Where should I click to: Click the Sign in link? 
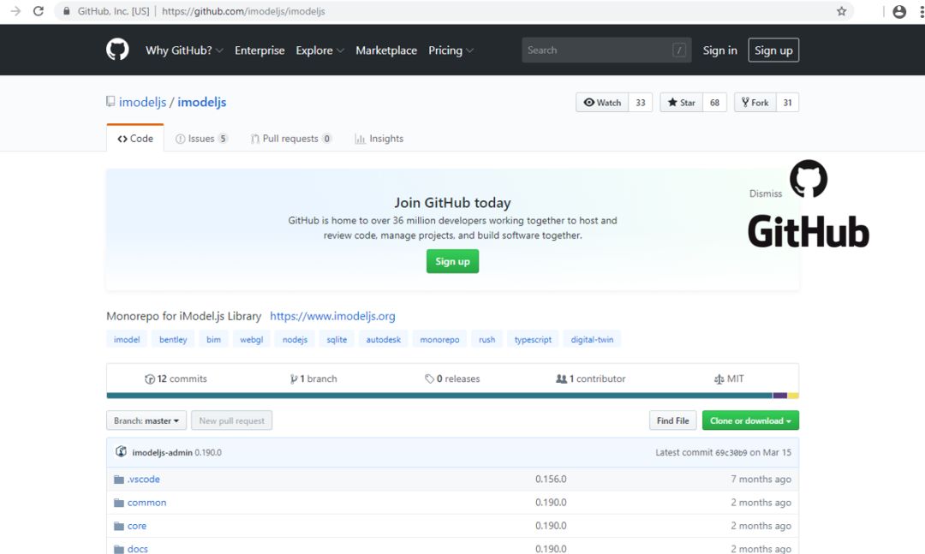click(719, 51)
